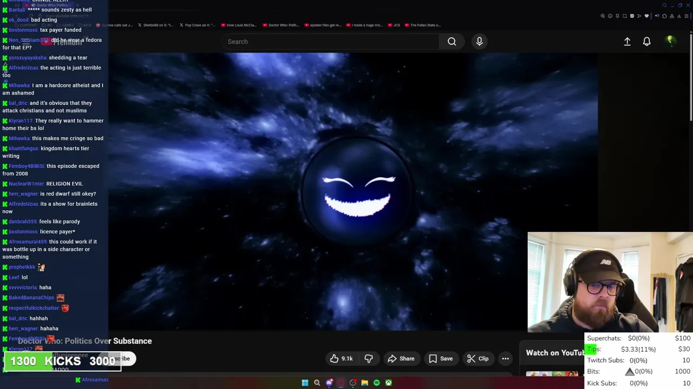Switch to 'I made a huge mis...' tab
The image size is (693, 389).
[364, 25]
